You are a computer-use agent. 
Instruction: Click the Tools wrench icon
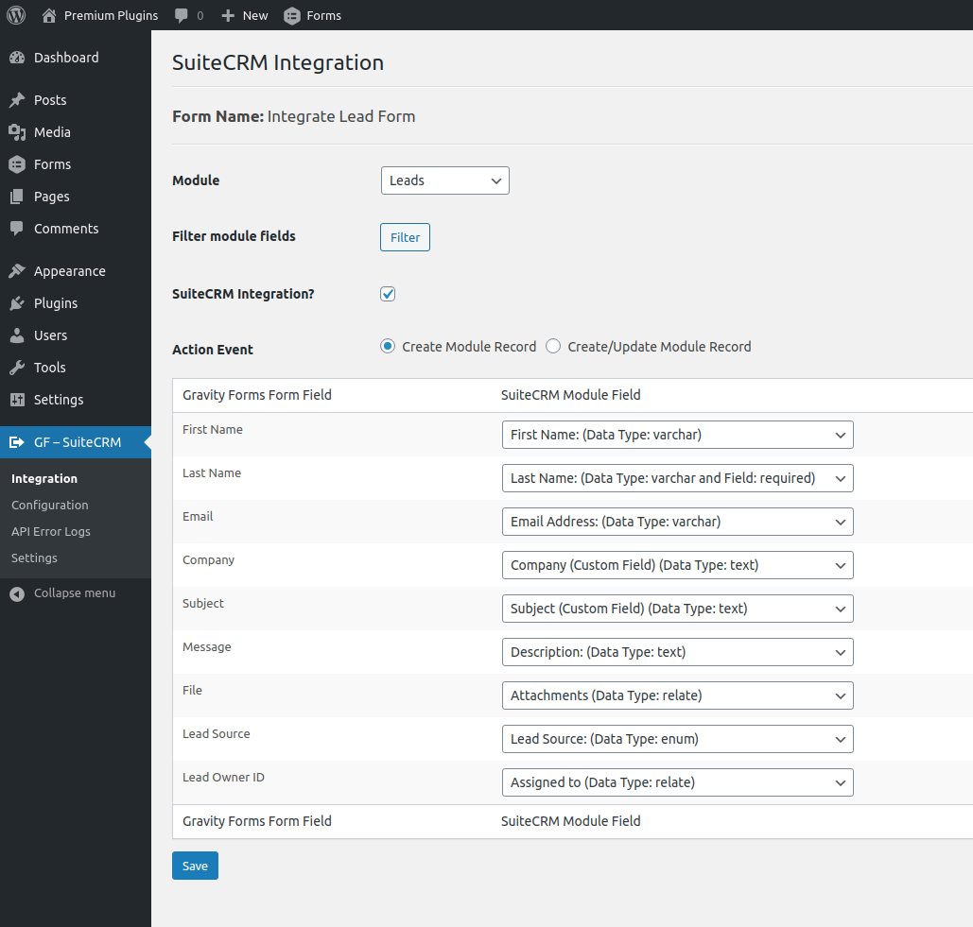17,368
